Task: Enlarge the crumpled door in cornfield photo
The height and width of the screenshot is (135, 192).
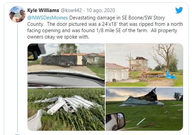Action: pyautogui.click(x=66, y=109)
